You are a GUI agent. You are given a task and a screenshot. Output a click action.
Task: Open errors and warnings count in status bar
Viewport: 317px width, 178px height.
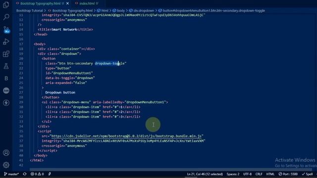[x=37, y=174]
